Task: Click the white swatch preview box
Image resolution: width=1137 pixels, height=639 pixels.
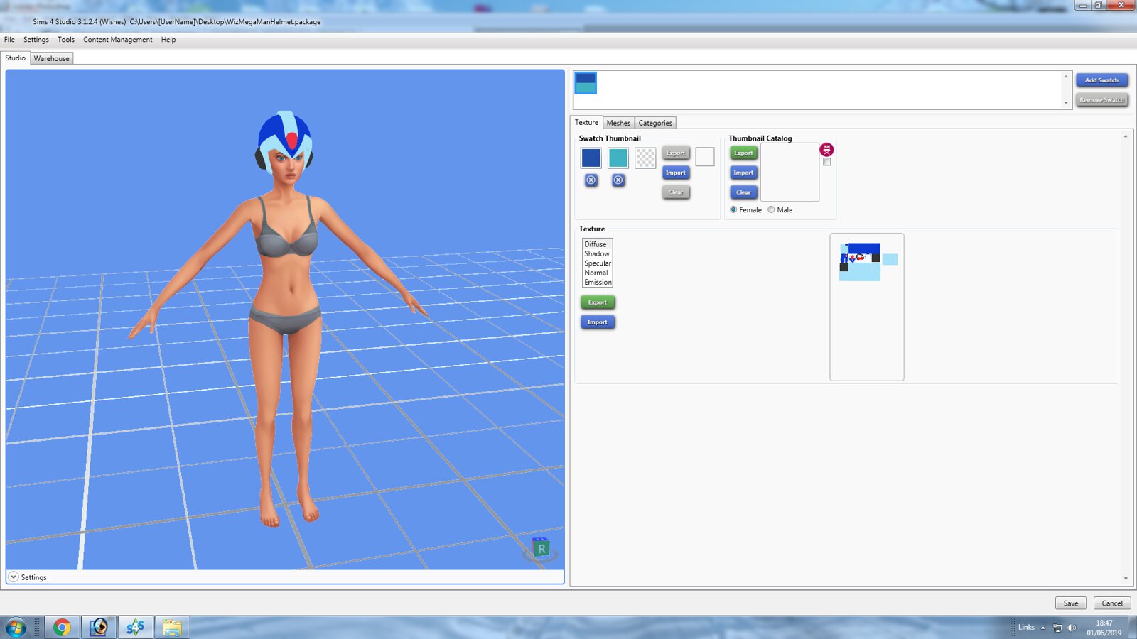Action: [x=705, y=157]
